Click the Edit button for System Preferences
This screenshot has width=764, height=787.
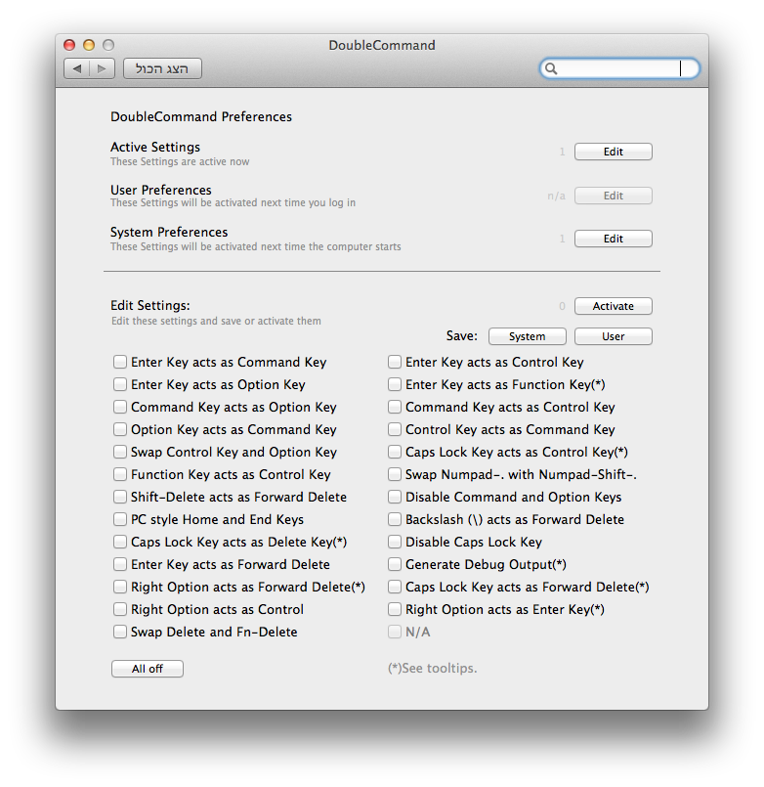point(613,239)
